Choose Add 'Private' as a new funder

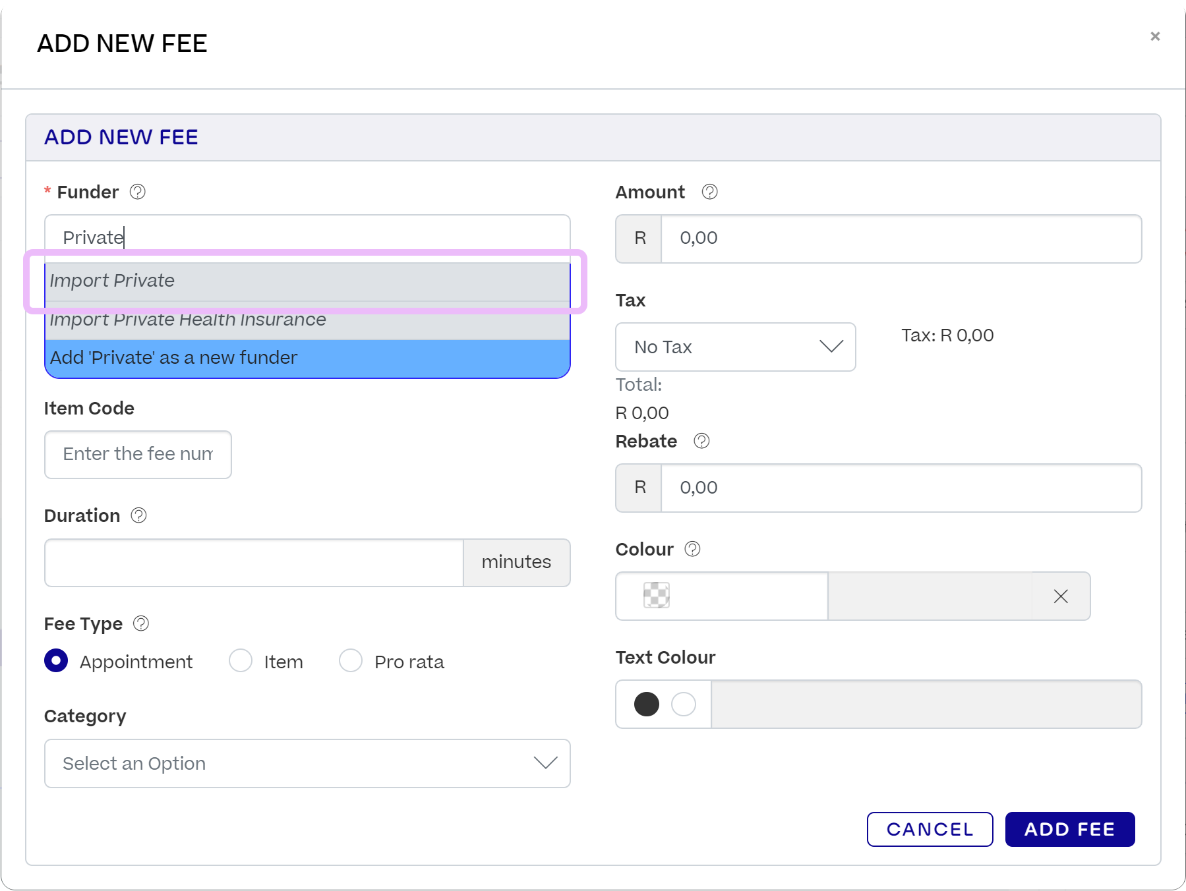pos(307,359)
